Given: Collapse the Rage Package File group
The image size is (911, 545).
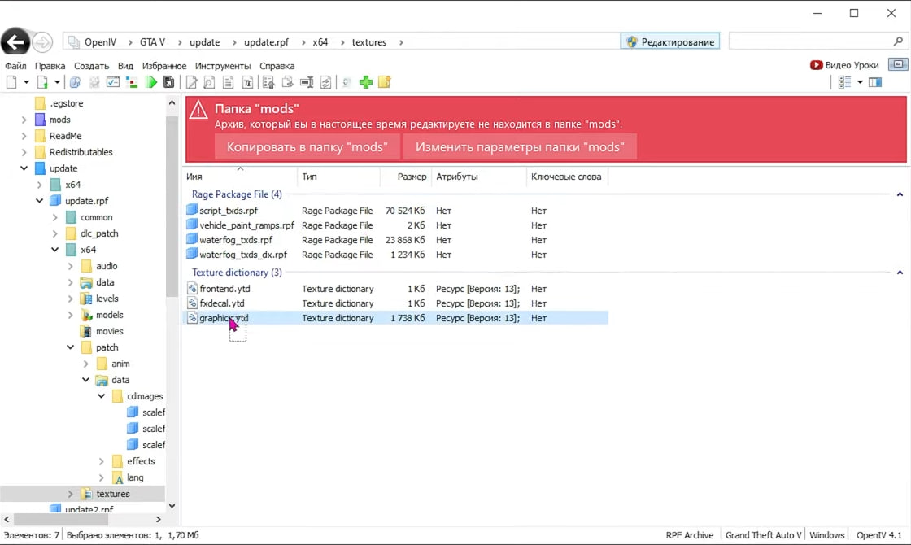Looking at the screenshot, I should click(900, 194).
